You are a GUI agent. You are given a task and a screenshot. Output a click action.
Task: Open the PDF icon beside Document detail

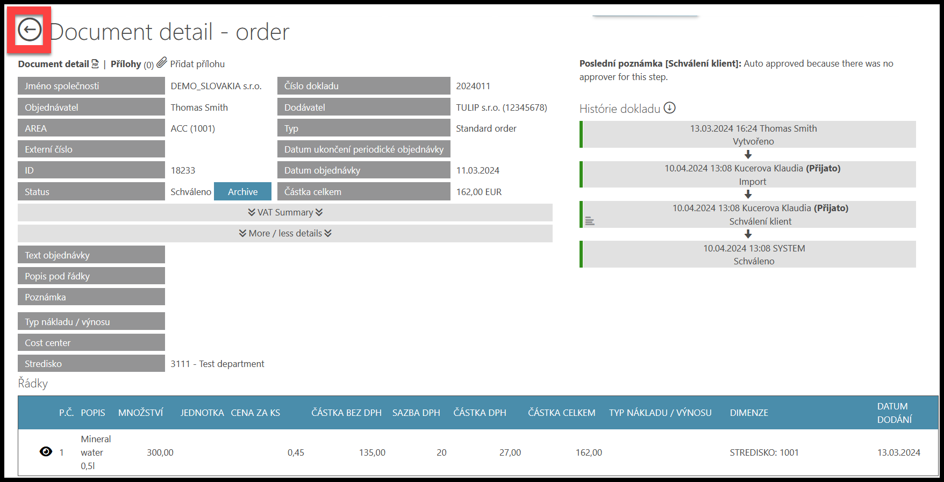tap(95, 64)
